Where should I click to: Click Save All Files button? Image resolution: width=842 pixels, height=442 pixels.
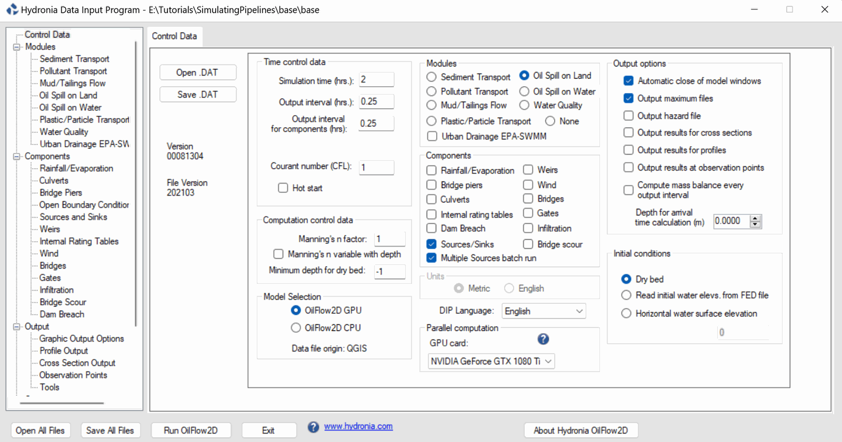110,430
